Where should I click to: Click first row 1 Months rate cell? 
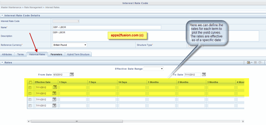[x=162, y=87]
